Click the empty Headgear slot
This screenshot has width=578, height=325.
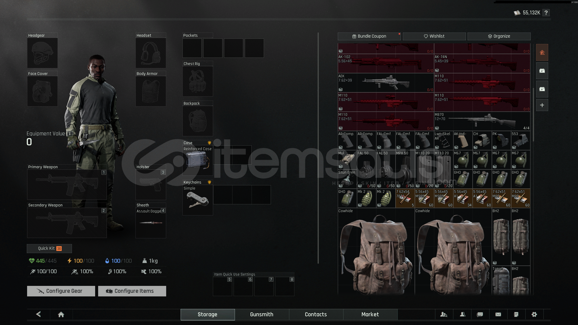point(42,53)
